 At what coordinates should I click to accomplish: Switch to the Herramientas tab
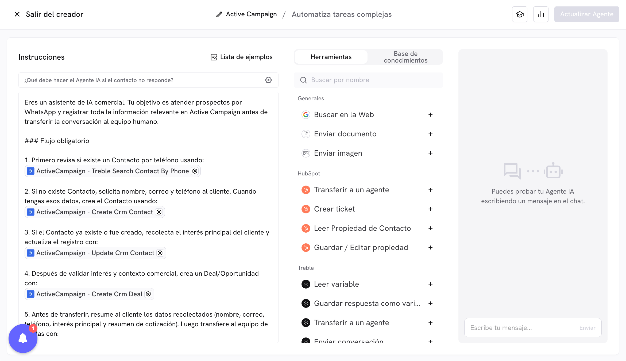click(331, 57)
